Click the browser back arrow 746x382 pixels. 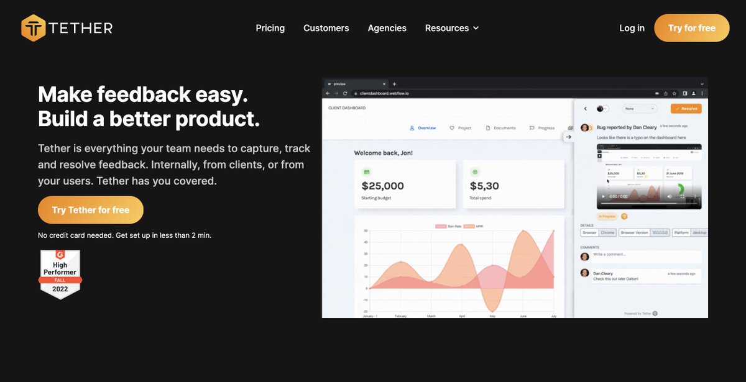[328, 93]
